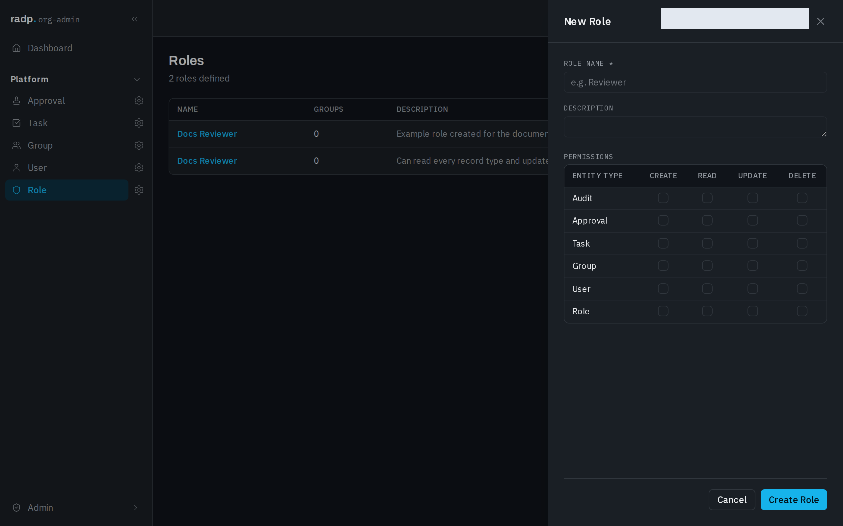The width and height of the screenshot is (843, 526).
Task: Click the User person icon in sidebar
Action: 16,168
